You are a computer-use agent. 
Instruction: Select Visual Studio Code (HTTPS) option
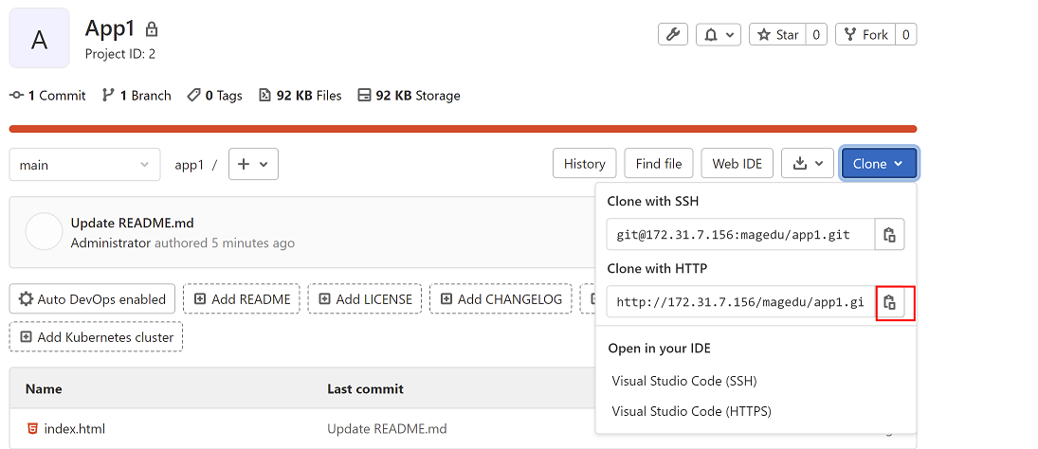[691, 411]
